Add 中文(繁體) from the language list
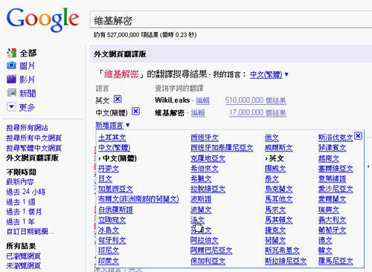Viewport: 372px width, 272px height. coord(115,148)
